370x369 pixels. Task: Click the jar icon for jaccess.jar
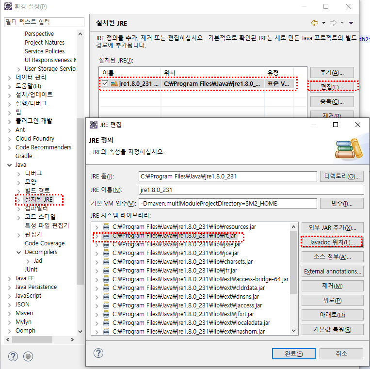pos(106,305)
